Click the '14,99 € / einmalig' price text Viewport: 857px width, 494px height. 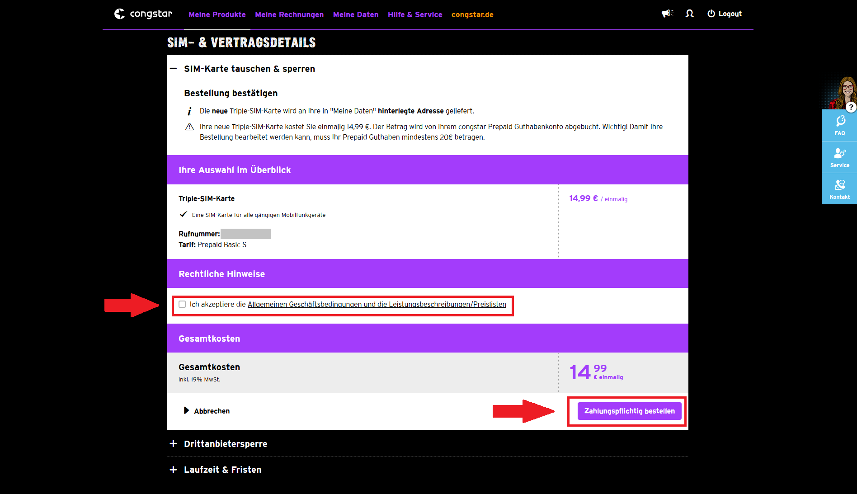click(598, 198)
